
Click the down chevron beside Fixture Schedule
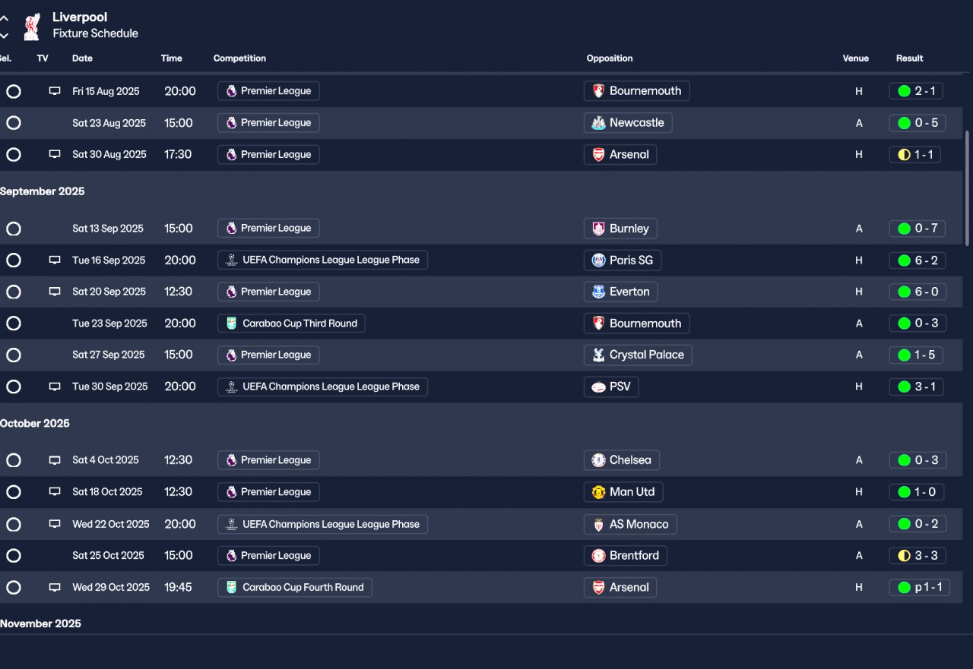pyautogui.click(x=5, y=35)
